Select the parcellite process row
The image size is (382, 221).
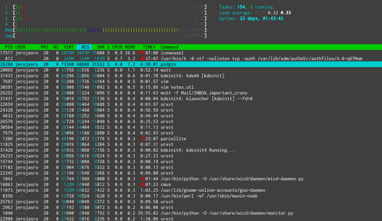coord(191,139)
